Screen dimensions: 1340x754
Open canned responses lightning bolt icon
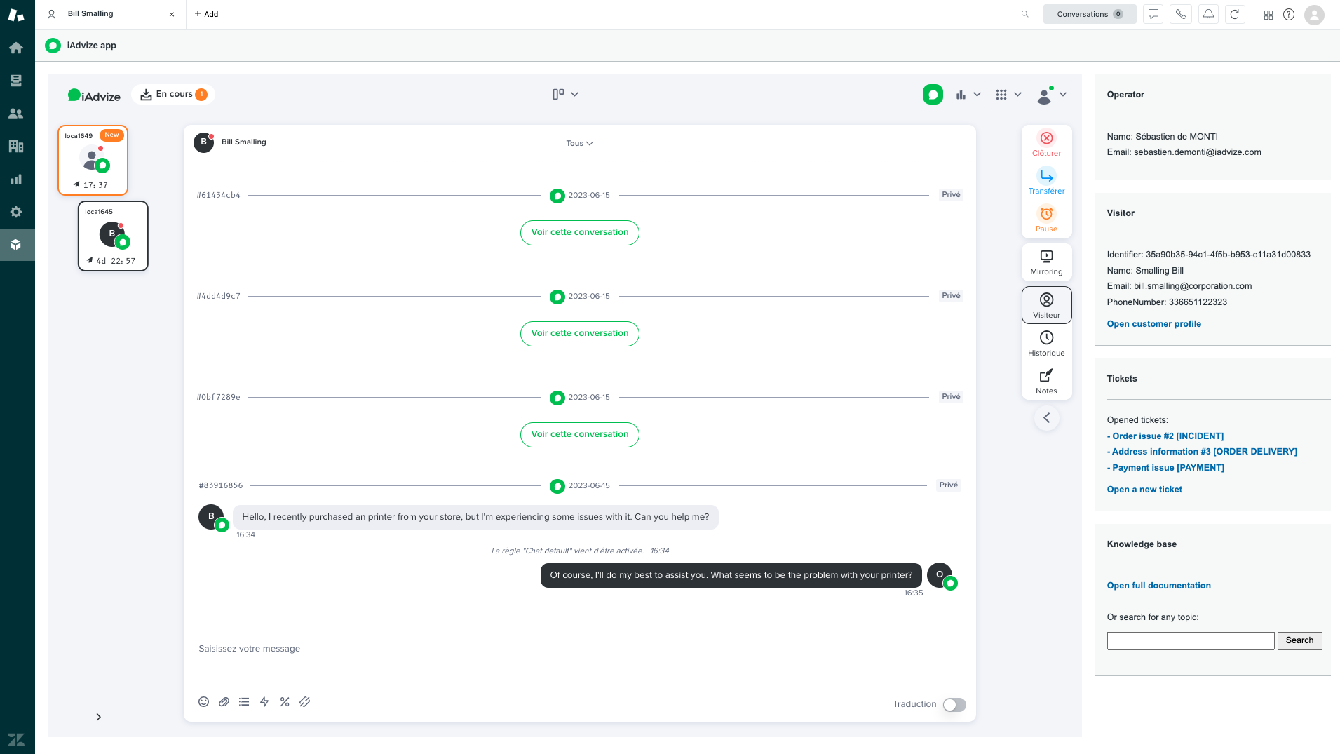pos(264,702)
